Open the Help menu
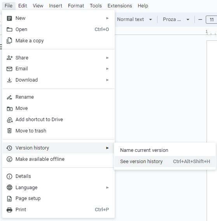 click(x=143, y=6)
